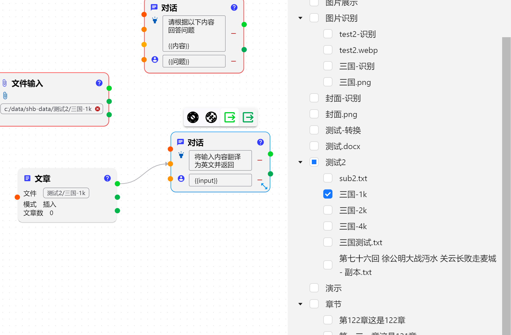The width and height of the screenshot is (511, 335).
Task: Click the second green export icon in toolbar
Action: click(248, 117)
